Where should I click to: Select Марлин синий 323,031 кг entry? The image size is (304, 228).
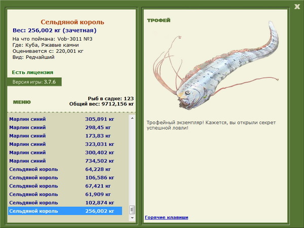[x=65, y=144]
